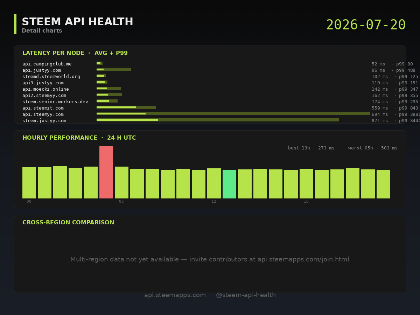
Task: Click the latency bar for steem.justyy.com
Action: [218, 120]
